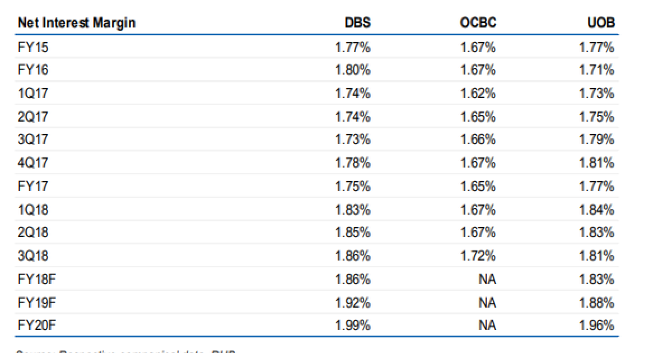
Task: Click OCBC NA cell in FY19F row
Action: pyautogui.click(x=487, y=303)
